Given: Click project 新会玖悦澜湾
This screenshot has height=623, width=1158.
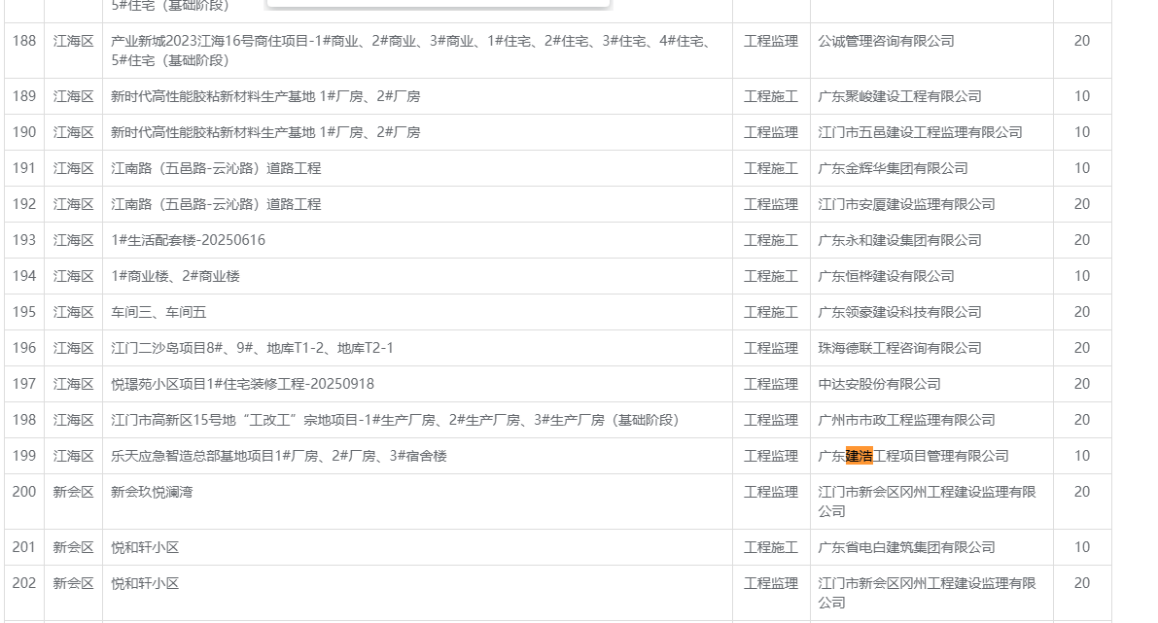Looking at the screenshot, I should (153, 492).
